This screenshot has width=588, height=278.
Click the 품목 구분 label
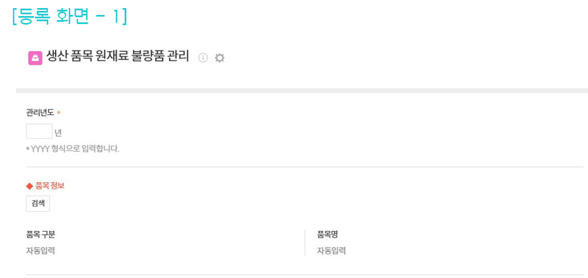pyautogui.click(x=40, y=234)
